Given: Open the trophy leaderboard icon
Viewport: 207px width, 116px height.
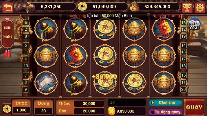Looking at the screenshot, I should click(x=187, y=8).
